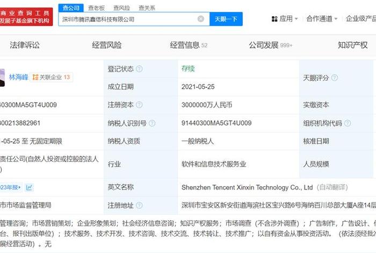Image resolution: width=376 pixels, height=253 pixels.
Task: Switch to the 查公司 search tab
Action: [71, 8]
